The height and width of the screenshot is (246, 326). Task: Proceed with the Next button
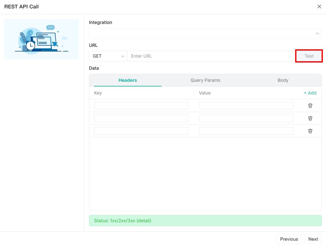point(313,239)
